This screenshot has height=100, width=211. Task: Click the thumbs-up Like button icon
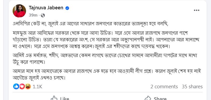(x=54, y=98)
